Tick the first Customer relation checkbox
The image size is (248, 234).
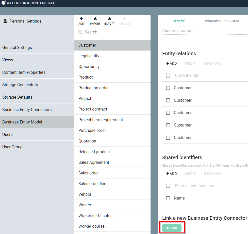168,88
